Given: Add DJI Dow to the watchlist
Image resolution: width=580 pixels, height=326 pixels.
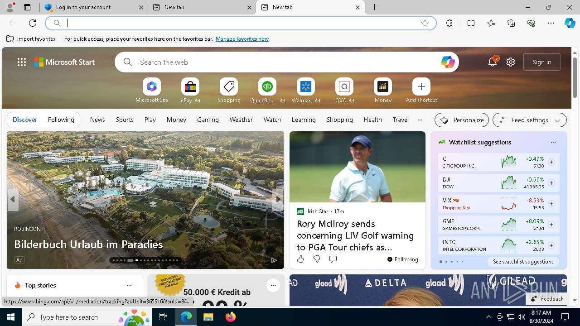Looking at the screenshot, I should pos(551,183).
